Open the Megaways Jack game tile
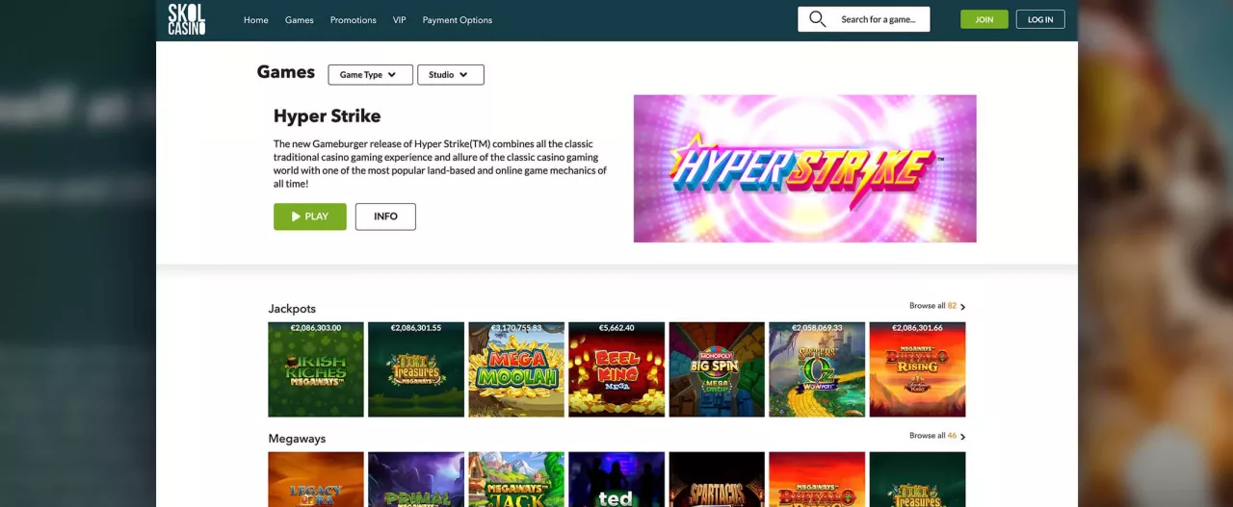This screenshot has width=1233, height=507. [516, 479]
